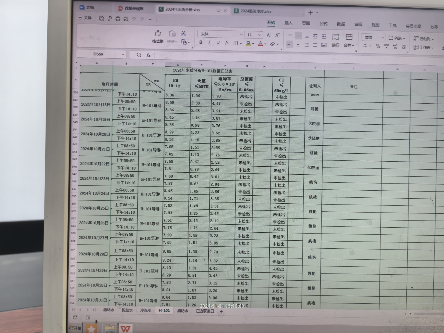444x333 pixels.
Task: Toggle middle vertical alignment
Action: [298, 36]
